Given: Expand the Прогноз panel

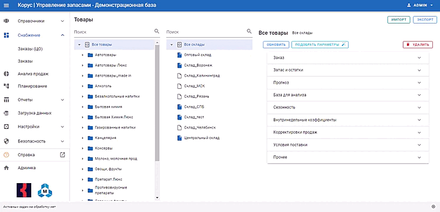Looking at the screenshot, I should pyautogui.click(x=348, y=82).
